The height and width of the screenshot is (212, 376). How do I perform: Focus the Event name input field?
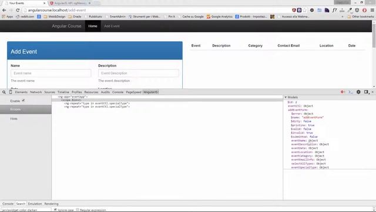51,73
